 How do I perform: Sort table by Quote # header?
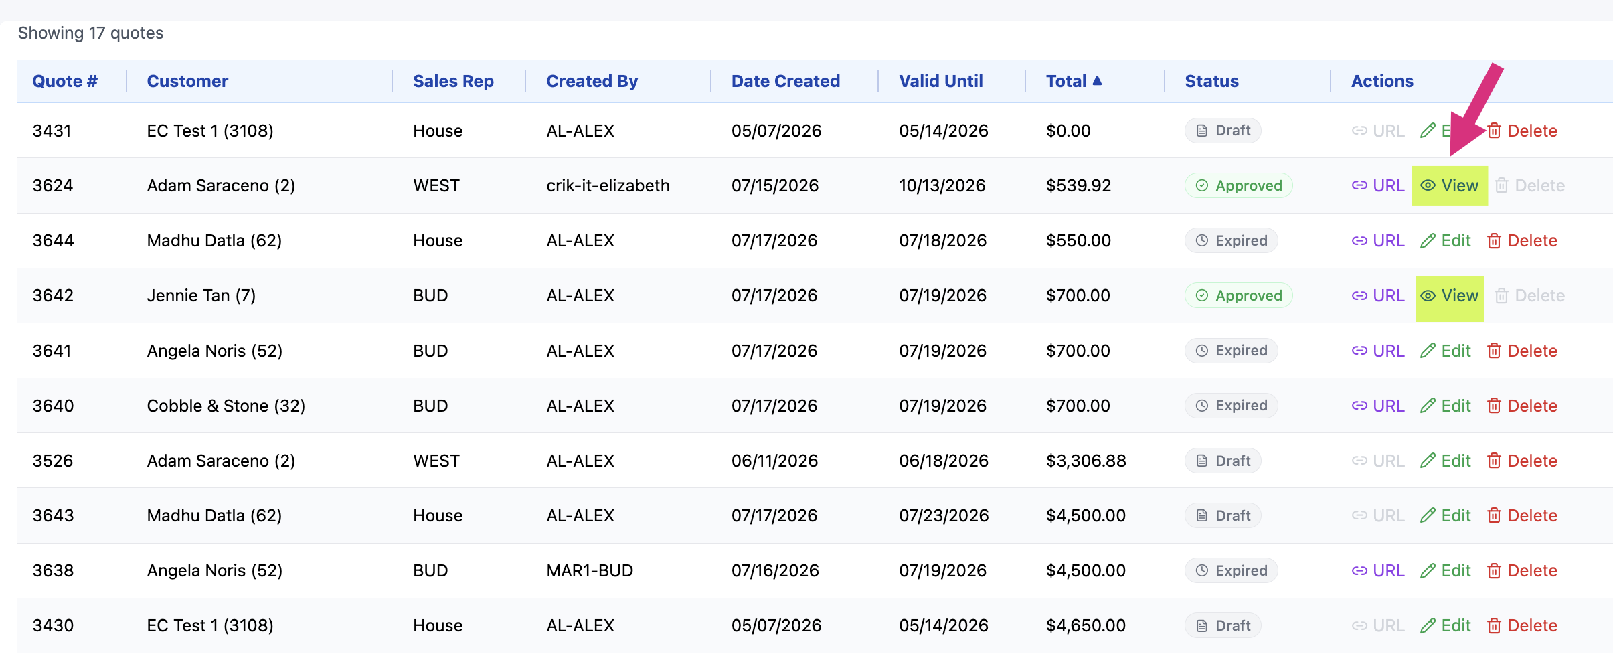(x=65, y=81)
